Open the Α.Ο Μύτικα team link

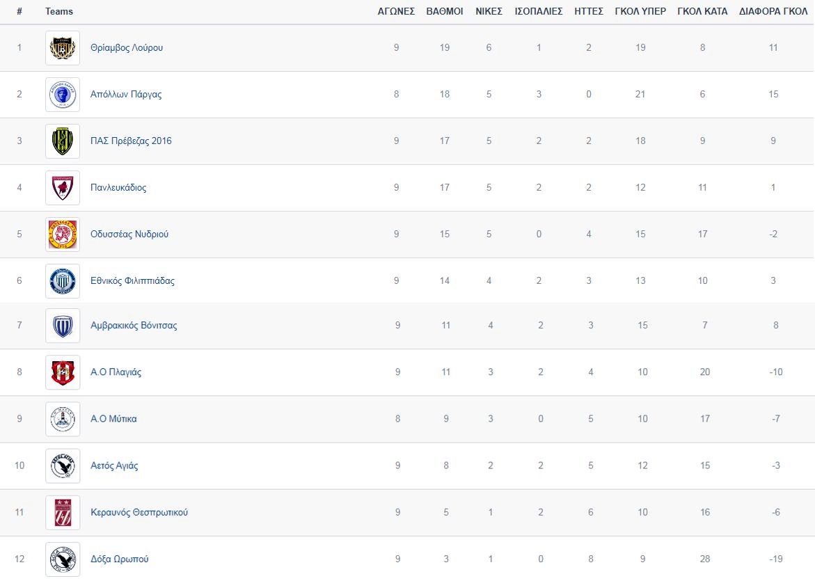[113, 419]
